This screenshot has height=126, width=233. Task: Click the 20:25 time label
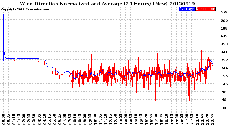coord(182,119)
